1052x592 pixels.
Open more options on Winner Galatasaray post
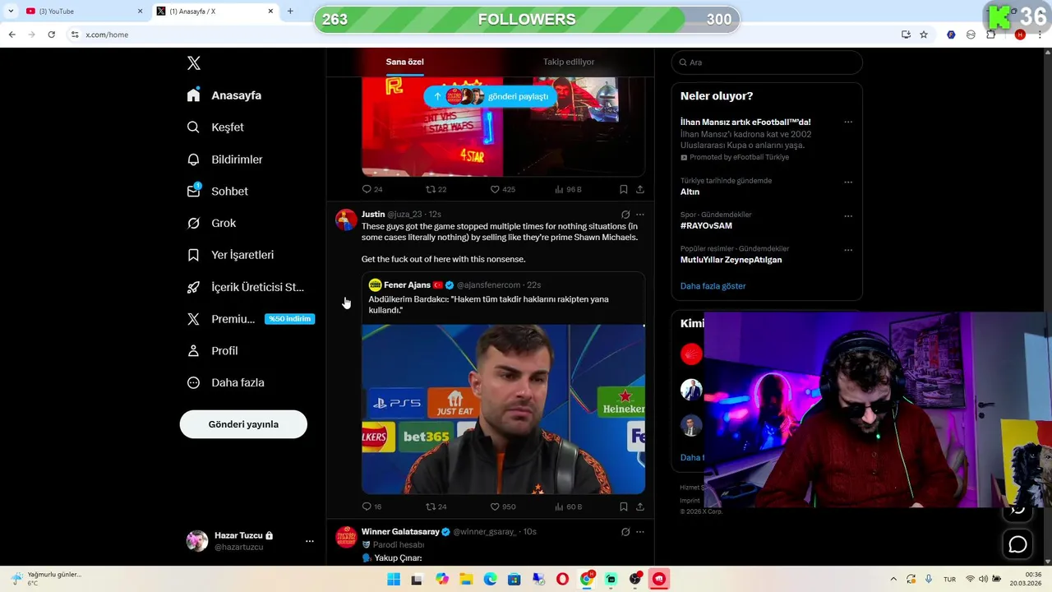pos(640,532)
